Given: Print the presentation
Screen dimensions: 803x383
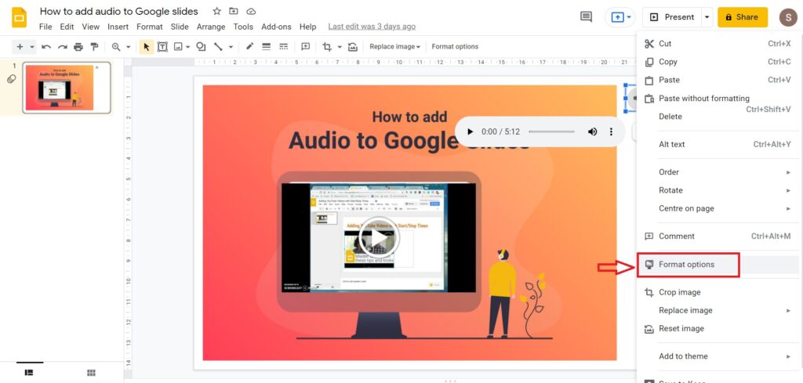Looking at the screenshot, I should pyautogui.click(x=78, y=46).
